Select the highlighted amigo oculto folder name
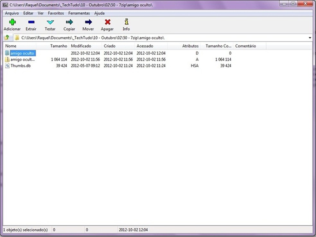316x237 pixels. (22, 53)
